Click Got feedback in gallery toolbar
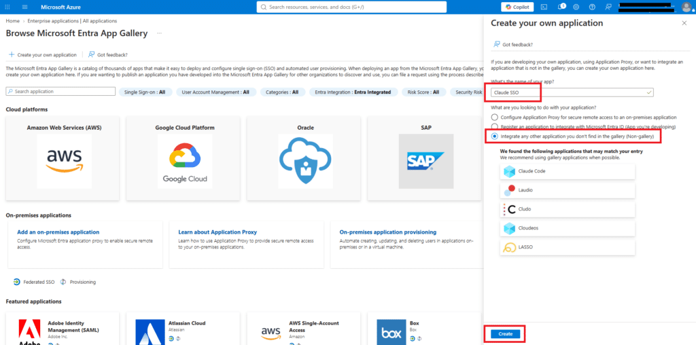The width and height of the screenshot is (696, 345). tap(108, 54)
